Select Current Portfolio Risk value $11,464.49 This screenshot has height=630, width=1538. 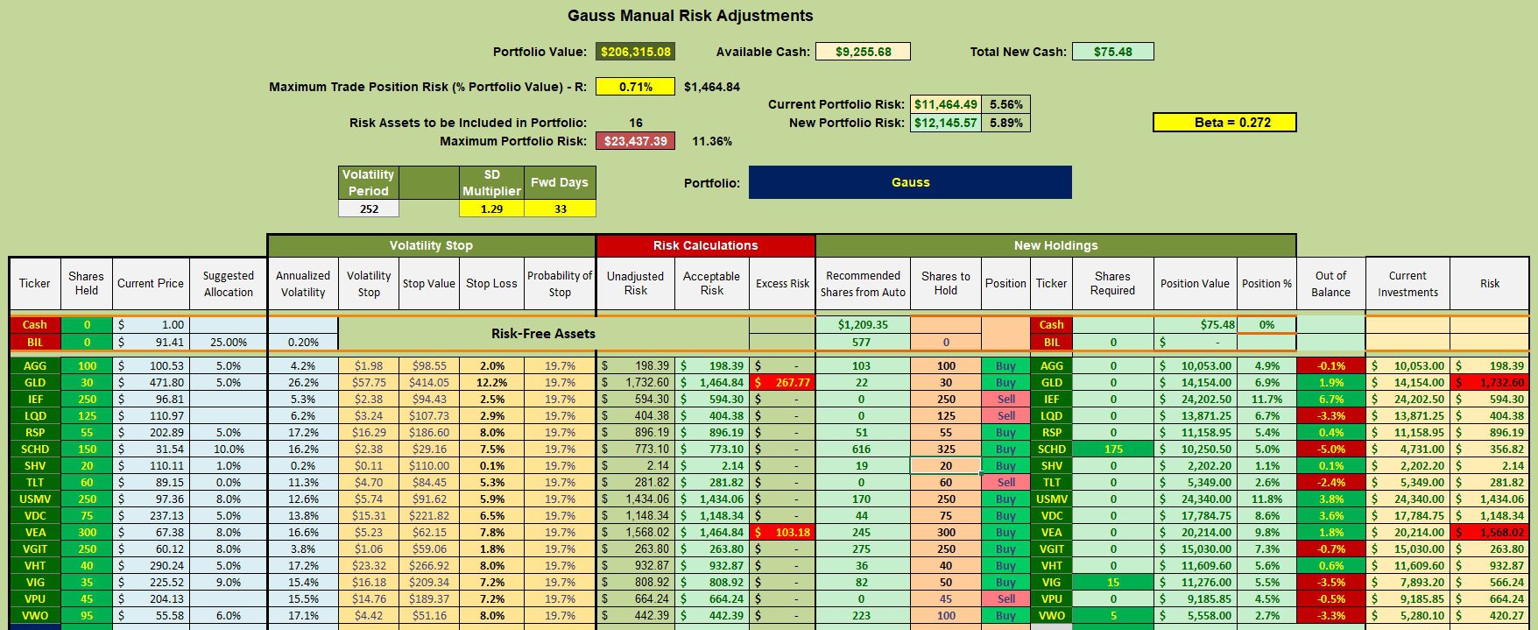click(x=946, y=104)
